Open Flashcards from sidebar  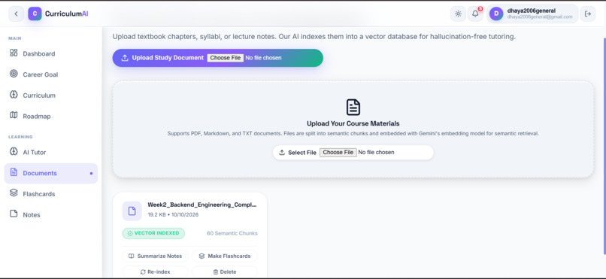(x=51, y=194)
